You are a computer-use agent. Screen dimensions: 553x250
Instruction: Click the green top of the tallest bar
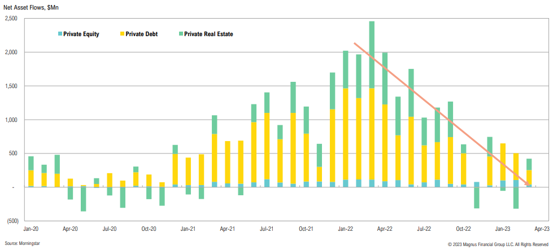(372, 54)
